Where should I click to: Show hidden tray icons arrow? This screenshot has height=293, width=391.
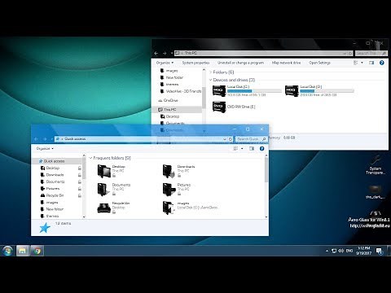(x=327, y=251)
